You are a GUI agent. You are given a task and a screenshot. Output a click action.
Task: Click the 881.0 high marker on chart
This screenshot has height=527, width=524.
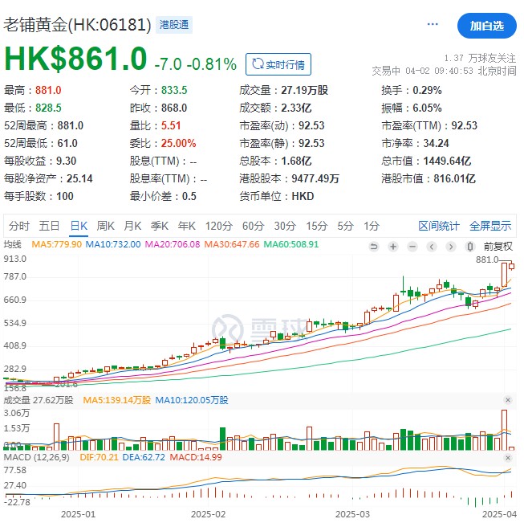click(x=487, y=259)
